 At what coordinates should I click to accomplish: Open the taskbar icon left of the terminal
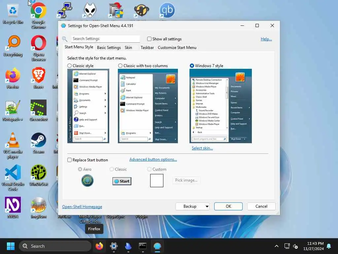pyautogui.click(x=128, y=246)
